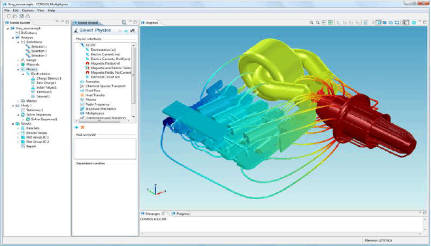
Task: Toggle the select-boundaries icon in Graphics toolbar
Action: pos(385,23)
